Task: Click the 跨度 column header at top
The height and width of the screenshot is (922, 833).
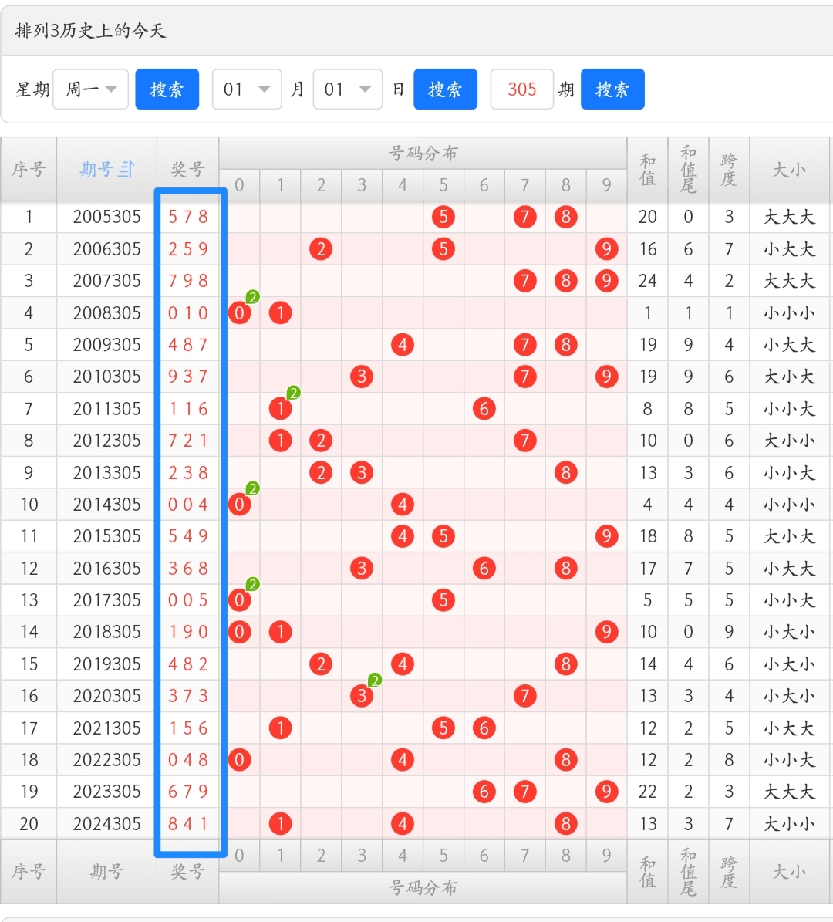Action: [x=729, y=169]
